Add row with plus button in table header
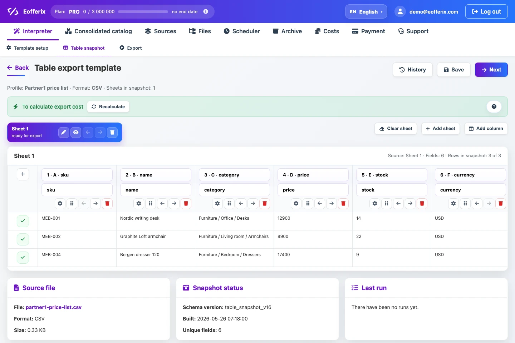The height and width of the screenshot is (343, 515). coord(23,174)
